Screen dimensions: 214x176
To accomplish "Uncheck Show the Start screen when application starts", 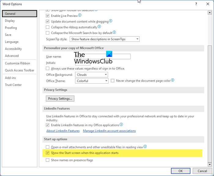I will click(47, 153).
